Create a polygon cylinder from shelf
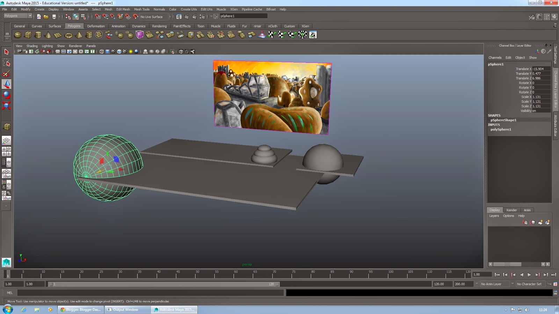Screen dimensions: 559x314 point(38,35)
